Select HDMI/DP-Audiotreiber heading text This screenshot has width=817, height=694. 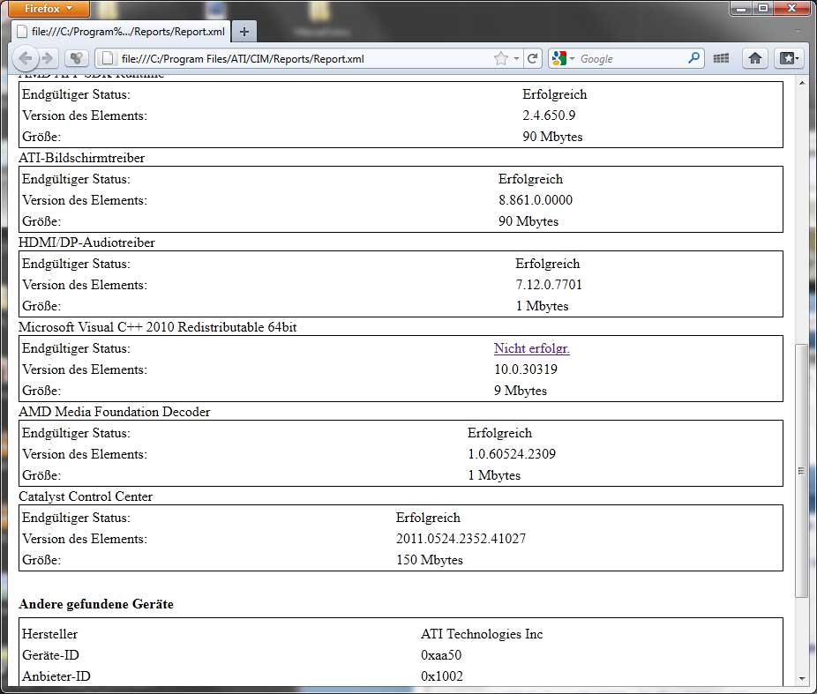tap(86, 243)
